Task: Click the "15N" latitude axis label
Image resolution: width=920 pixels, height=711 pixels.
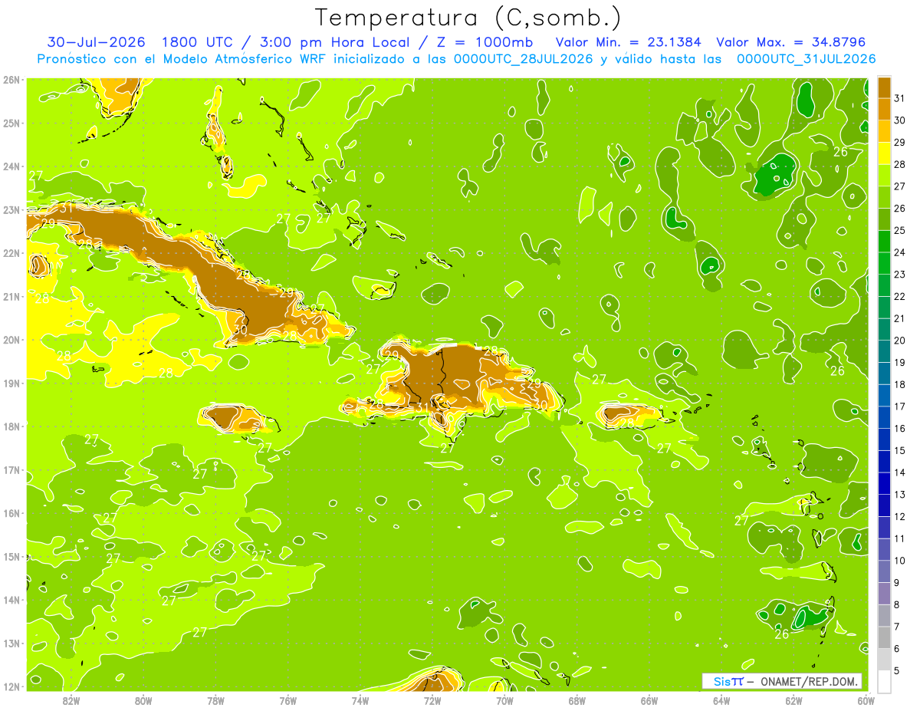Action: tap(11, 556)
